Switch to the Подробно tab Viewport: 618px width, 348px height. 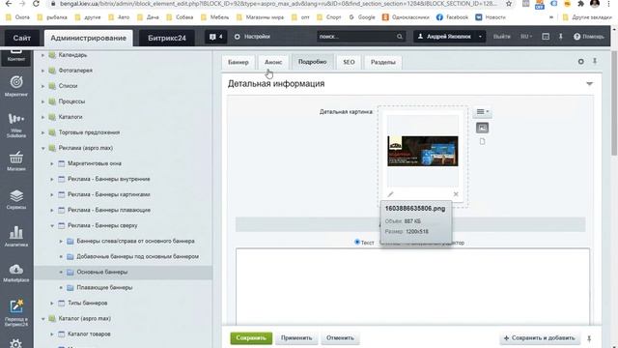click(x=313, y=62)
